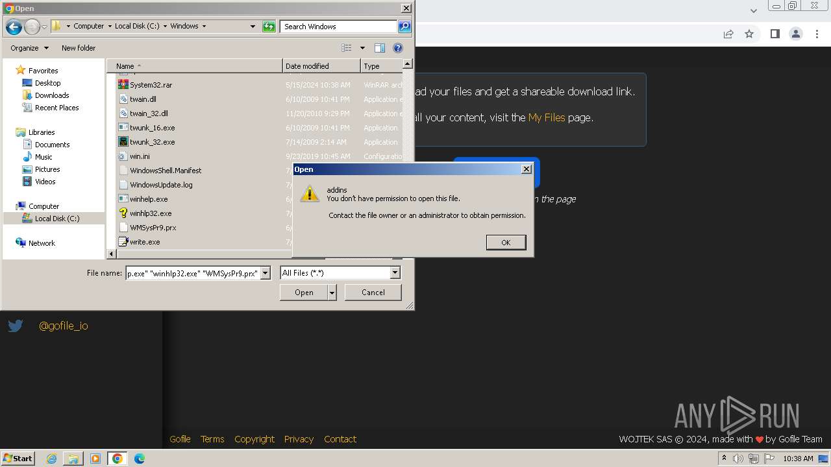This screenshot has width=831, height=467.
Task: Sort by the Name column header
Action: (x=195, y=66)
